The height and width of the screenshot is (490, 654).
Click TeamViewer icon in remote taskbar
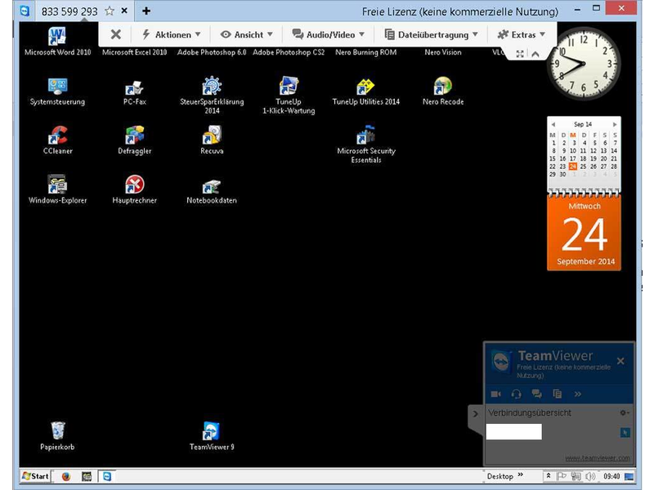(x=107, y=476)
